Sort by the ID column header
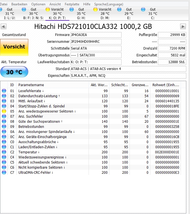190x214 pixels. (x=12, y=85)
